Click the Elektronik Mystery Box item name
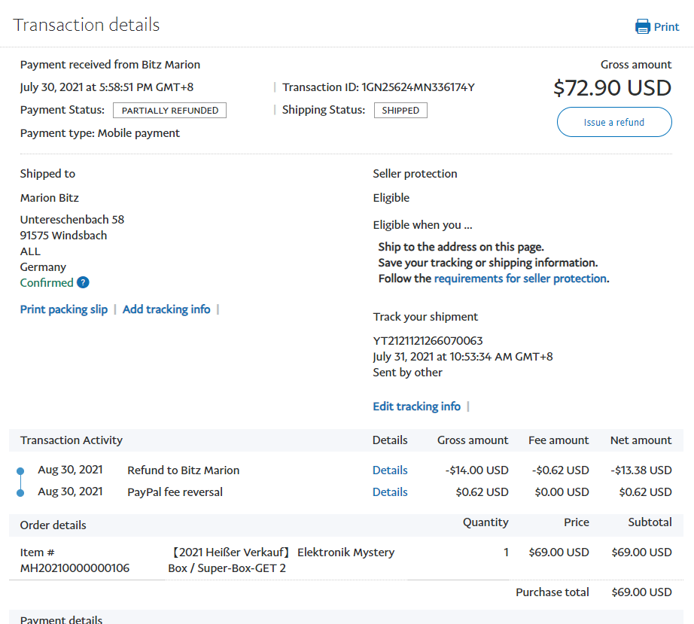The image size is (694, 624). [x=281, y=560]
